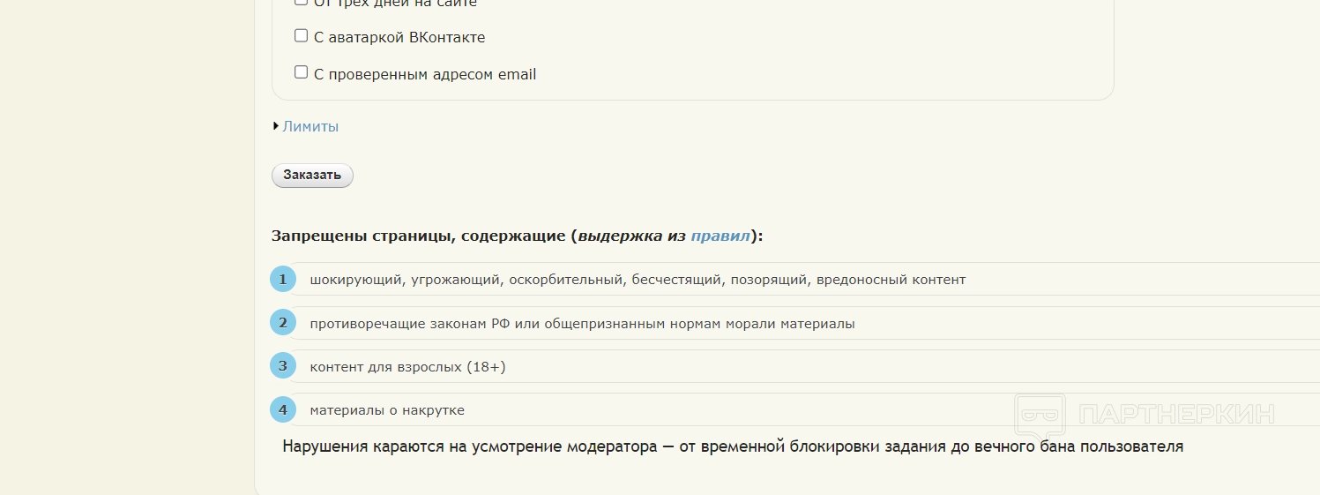
Task: Enable the 'С аватаркой ВКонтакте' checkbox
Action: 301,36
